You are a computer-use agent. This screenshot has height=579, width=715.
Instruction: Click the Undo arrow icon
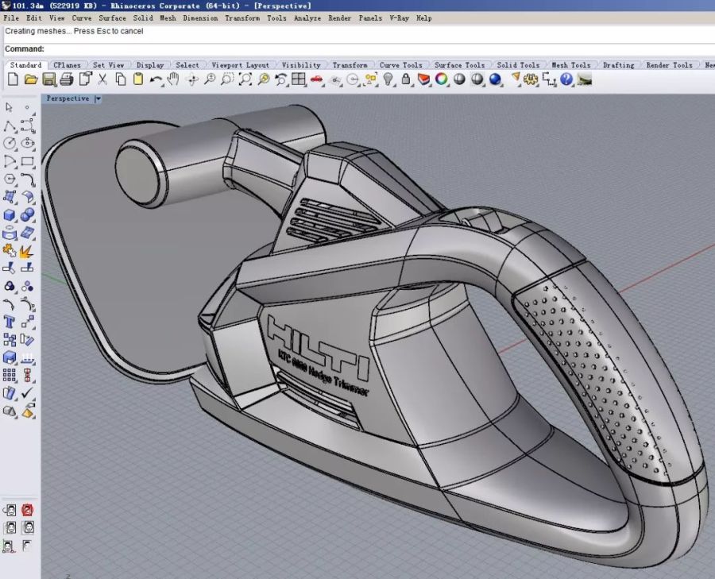156,79
